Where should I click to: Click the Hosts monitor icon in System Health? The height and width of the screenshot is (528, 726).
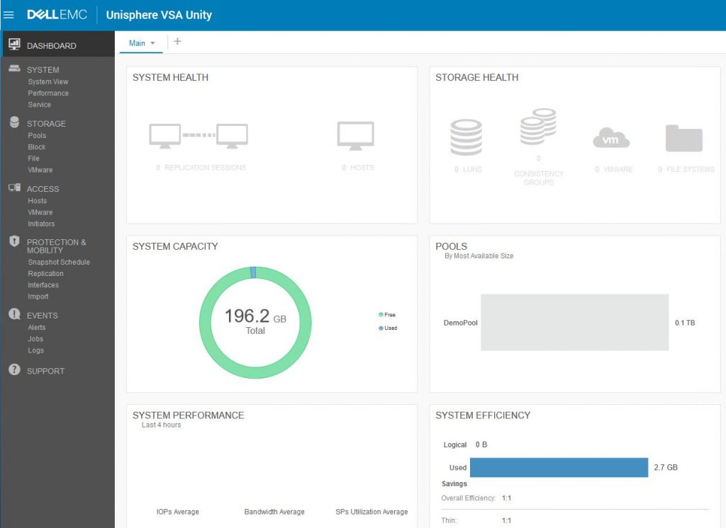click(x=356, y=136)
